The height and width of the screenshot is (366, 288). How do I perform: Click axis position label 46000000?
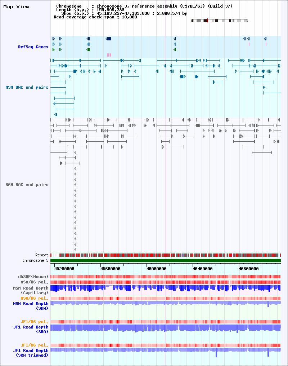tap(156, 269)
